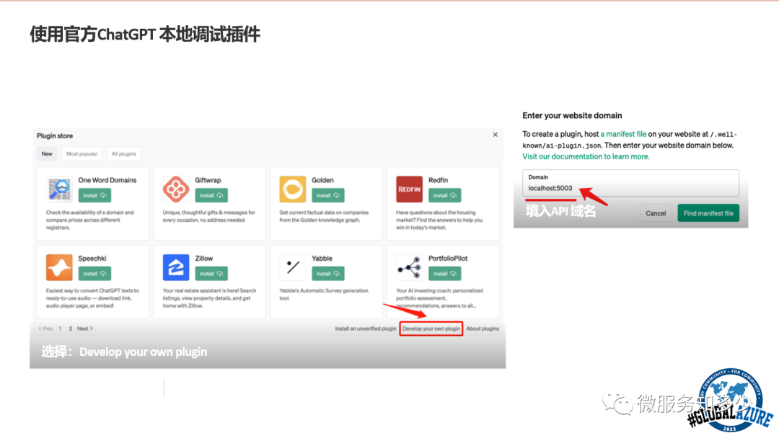Image resolution: width=779 pixels, height=438 pixels.
Task: Install the Golden plugin
Action: [328, 195]
